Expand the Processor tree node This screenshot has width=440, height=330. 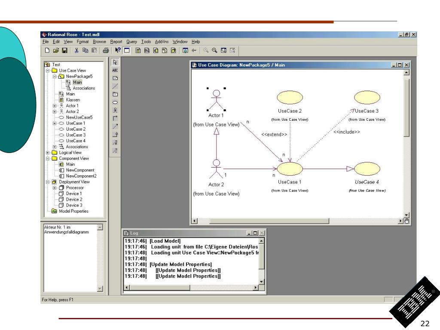(55, 188)
